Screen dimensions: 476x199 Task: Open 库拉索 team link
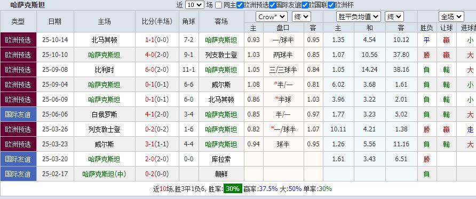pyautogui.click(x=221, y=159)
